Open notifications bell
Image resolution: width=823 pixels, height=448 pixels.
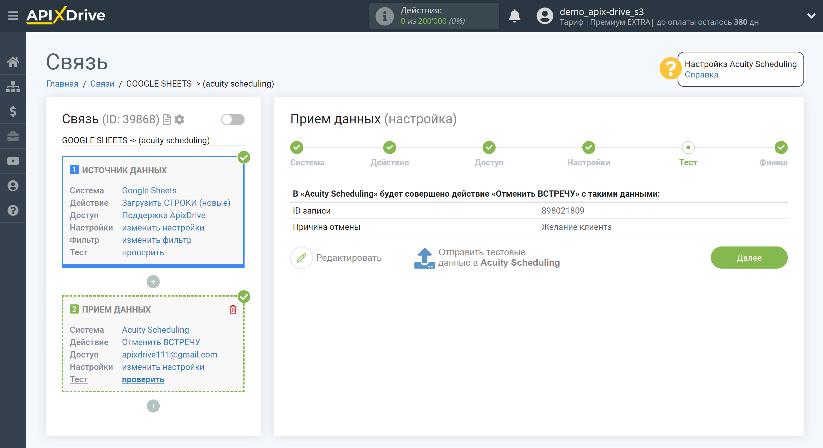[x=515, y=16]
